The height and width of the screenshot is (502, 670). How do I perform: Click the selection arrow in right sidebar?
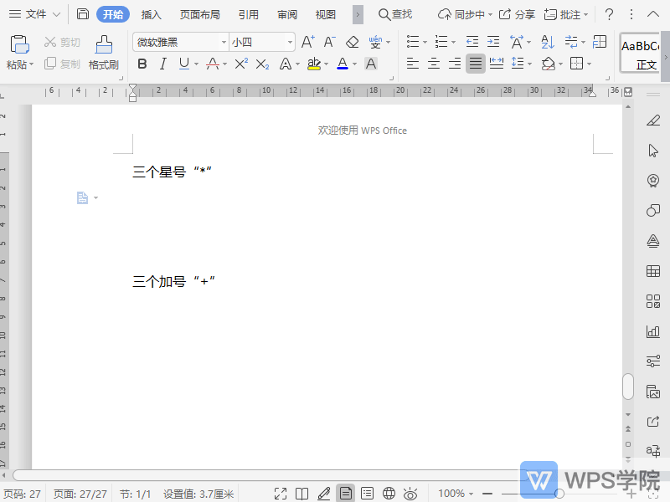(x=653, y=151)
